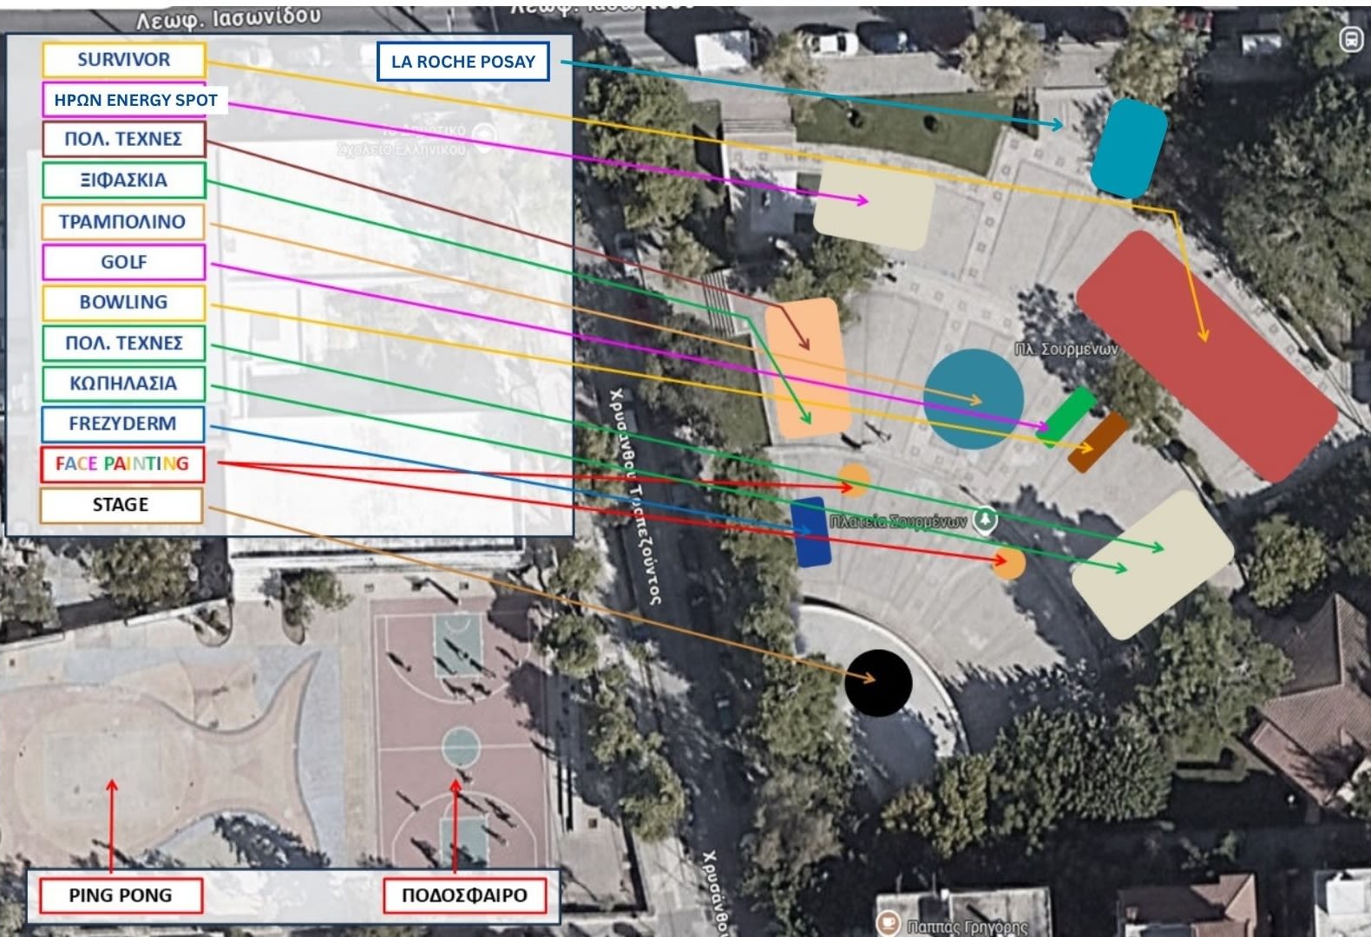Click the ΗΡΩΝ ENERGY SPOT legend label
This screenshot has width=1371, height=937.
coord(135,100)
